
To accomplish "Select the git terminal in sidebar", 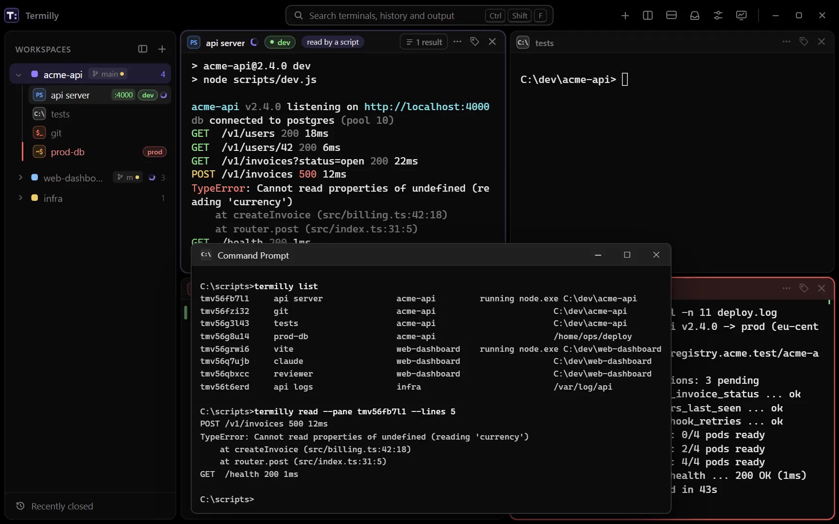I will point(100,133).
